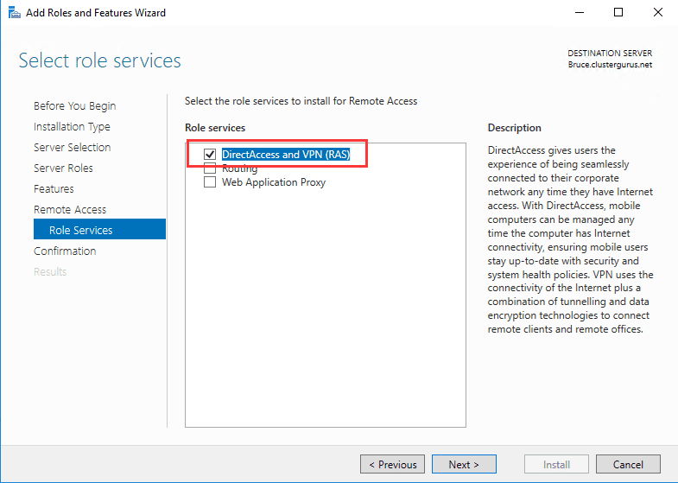Uncheck the DirectAccess and VPN (RAS) checkbox
Viewport: 678px width, 483px height.
point(209,155)
